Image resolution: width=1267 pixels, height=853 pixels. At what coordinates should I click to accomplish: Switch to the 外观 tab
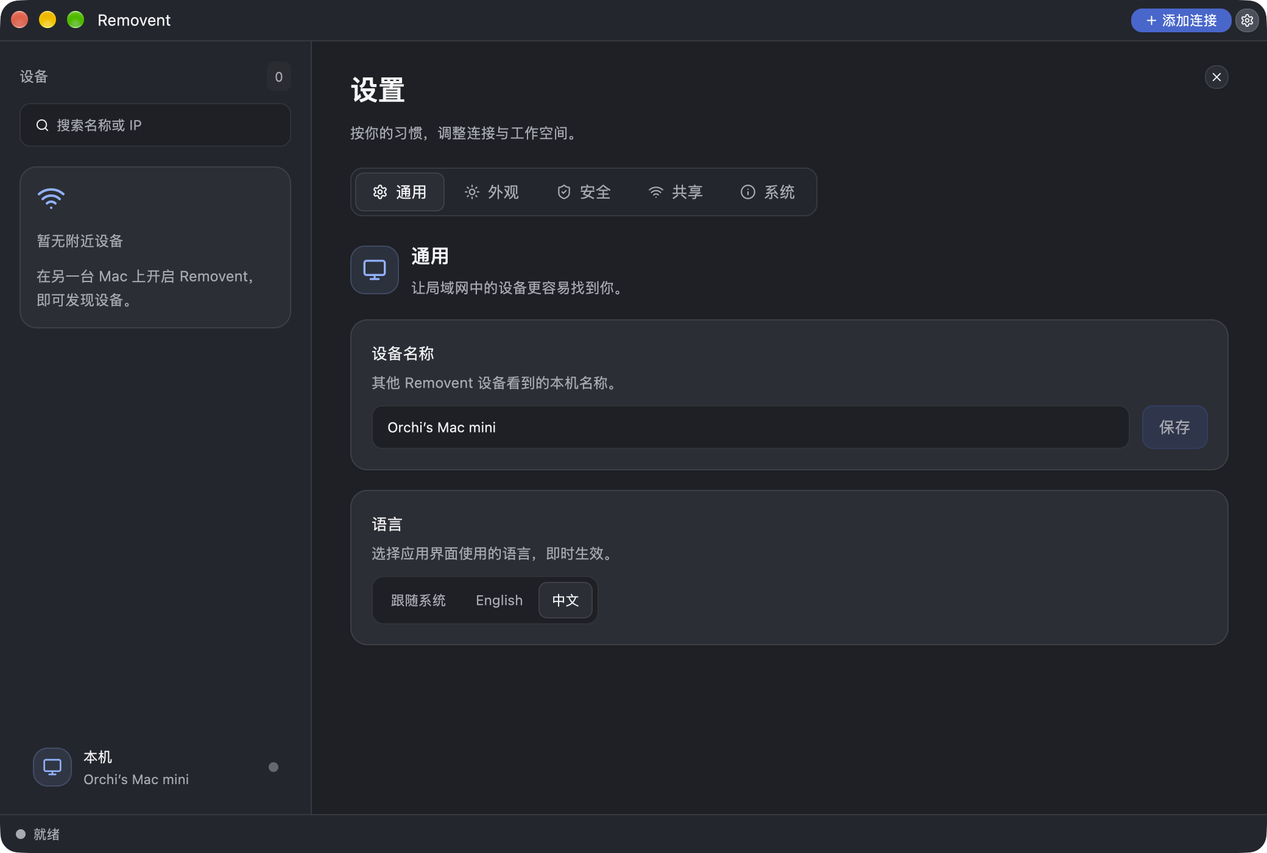click(492, 193)
